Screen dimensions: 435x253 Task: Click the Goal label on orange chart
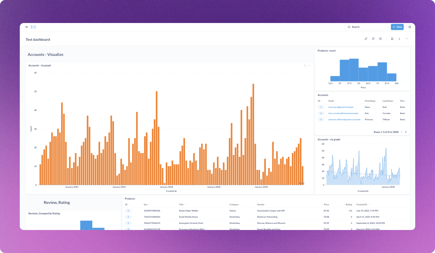(302, 183)
